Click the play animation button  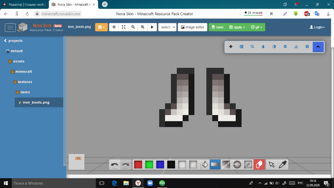click(152, 27)
